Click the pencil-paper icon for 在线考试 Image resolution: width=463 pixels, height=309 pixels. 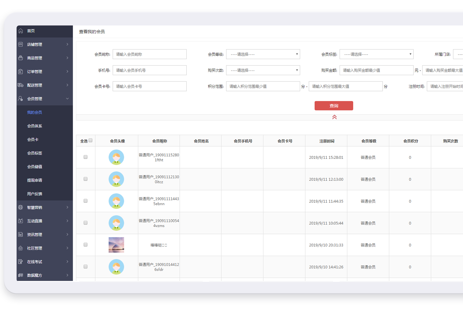tap(21, 262)
